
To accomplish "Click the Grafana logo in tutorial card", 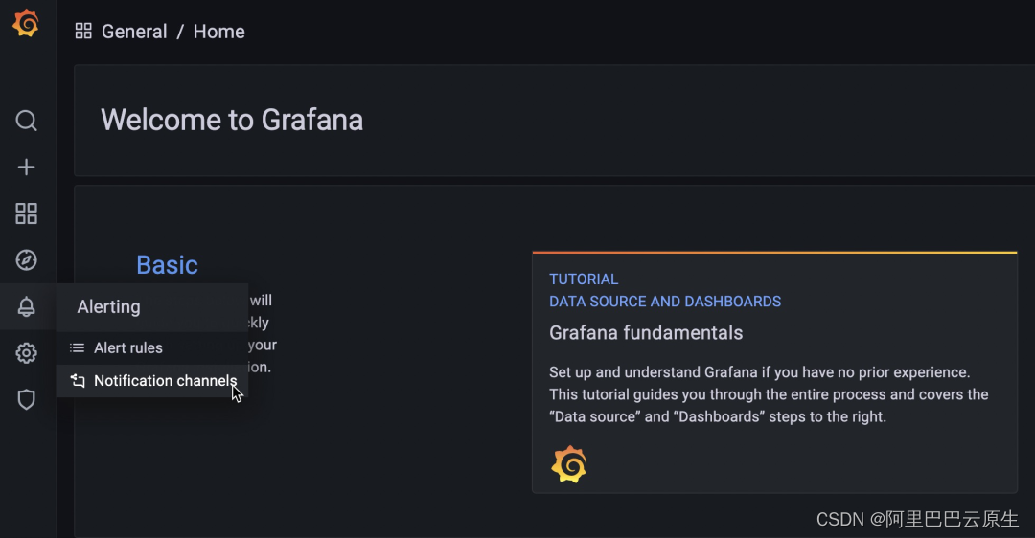I will coord(569,464).
